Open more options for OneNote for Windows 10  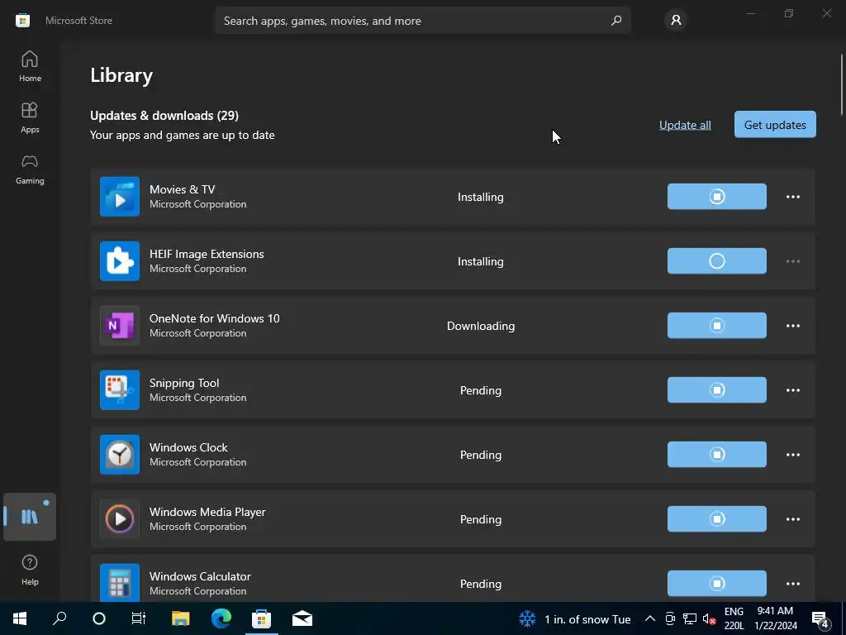tap(792, 326)
